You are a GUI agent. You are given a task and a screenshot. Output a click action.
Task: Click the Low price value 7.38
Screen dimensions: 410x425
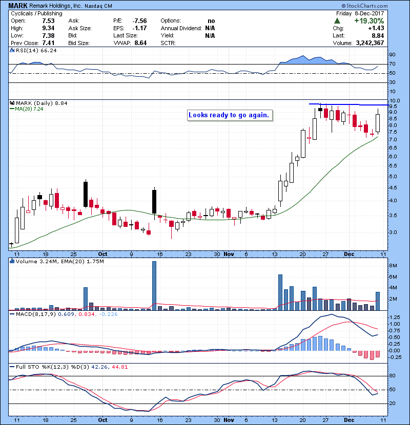(x=48, y=35)
